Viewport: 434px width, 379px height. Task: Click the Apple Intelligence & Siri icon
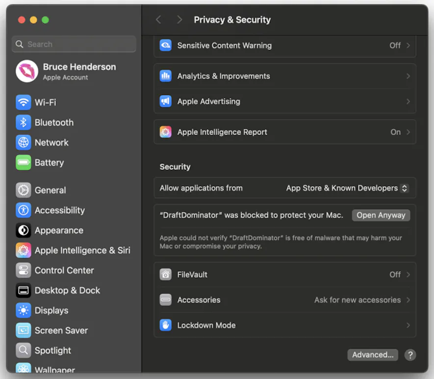pyautogui.click(x=23, y=250)
